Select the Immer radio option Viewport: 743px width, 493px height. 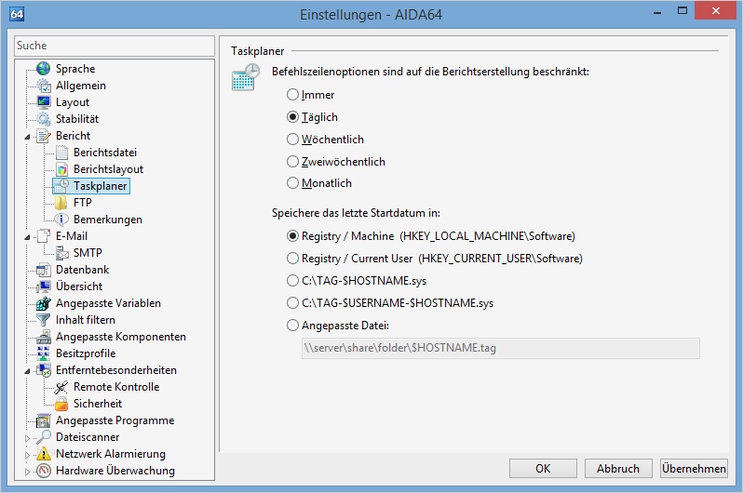(x=293, y=95)
